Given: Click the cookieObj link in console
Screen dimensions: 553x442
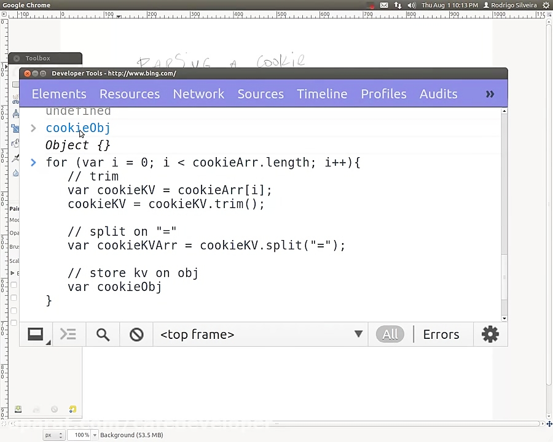Looking at the screenshot, I should (77, 128).
